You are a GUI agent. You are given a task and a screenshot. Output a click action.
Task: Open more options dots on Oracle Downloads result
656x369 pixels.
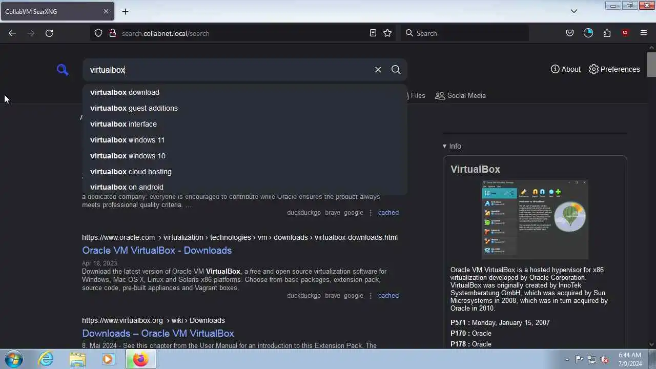[x=371, y=295]
